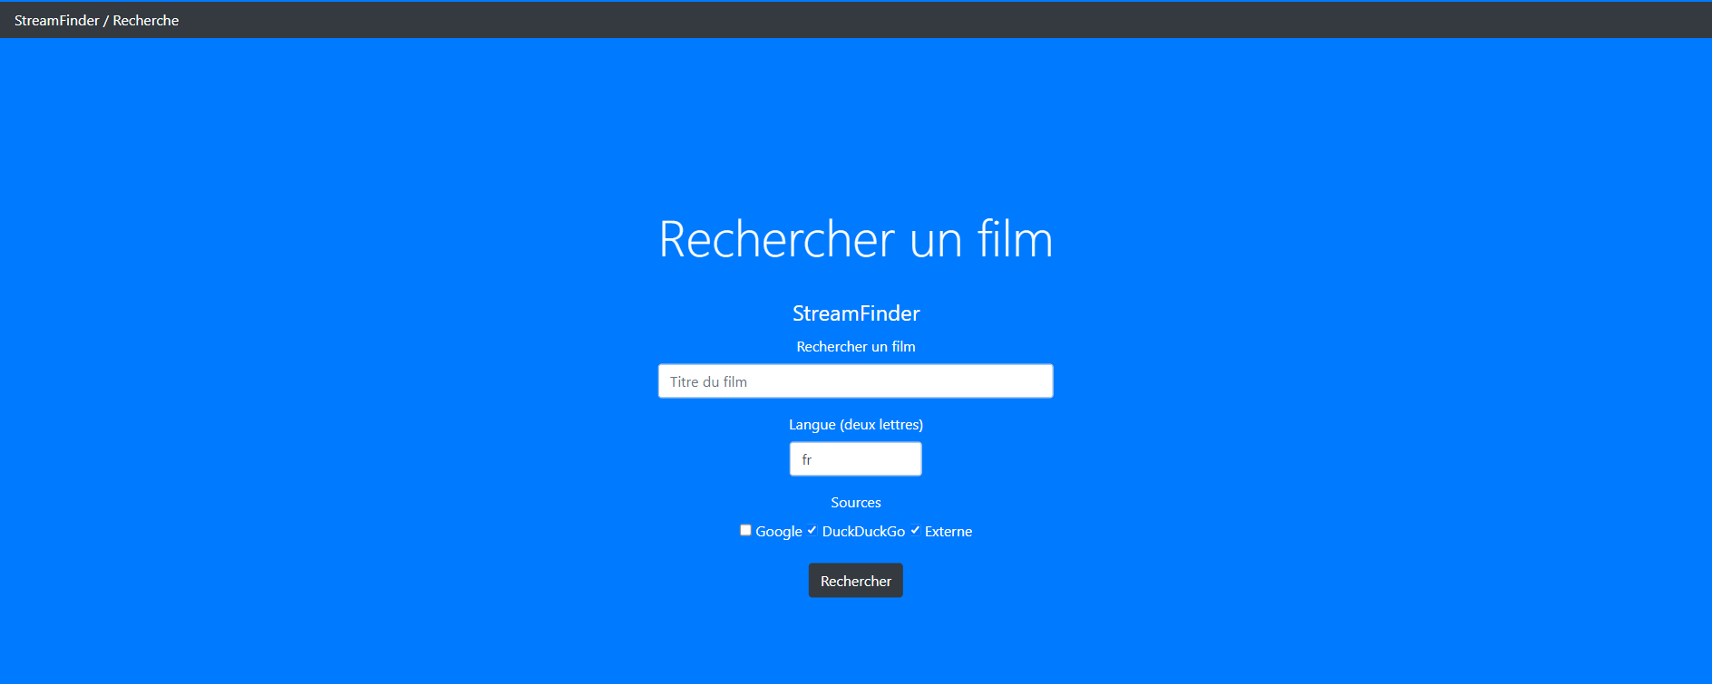Click the large Rechercher un film heading
The image size is (1712, 684).
coord(855,239)
